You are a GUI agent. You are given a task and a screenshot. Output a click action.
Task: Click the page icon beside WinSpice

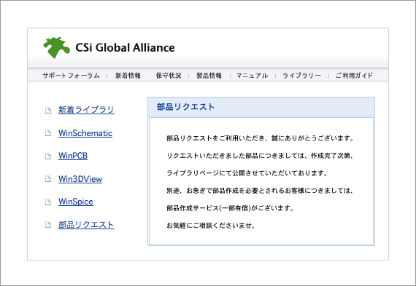click(48, 202)
